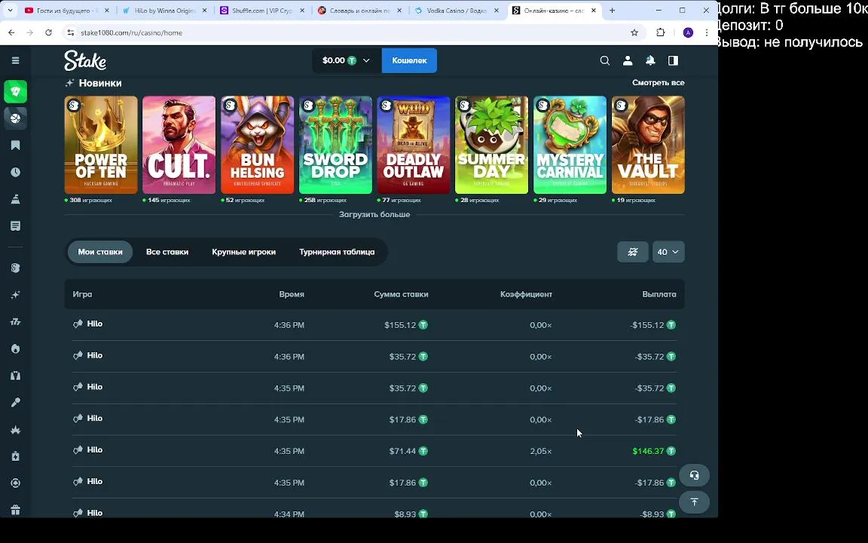Reload the page with the refresh icon
Viewport: 868px width, 543px height.
point(49,32)
